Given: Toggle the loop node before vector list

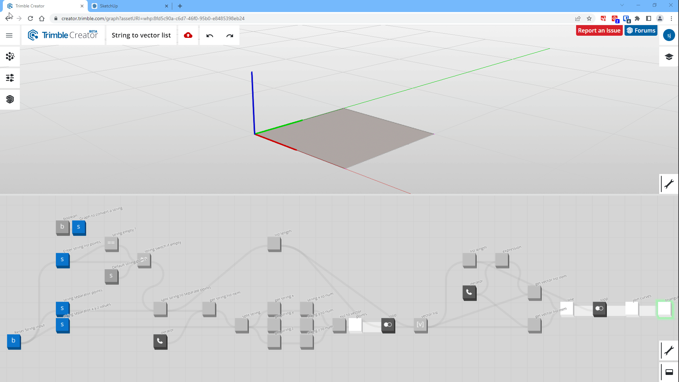Looking at the screenshot, I should pyautogui.click(x=388, y=325).
